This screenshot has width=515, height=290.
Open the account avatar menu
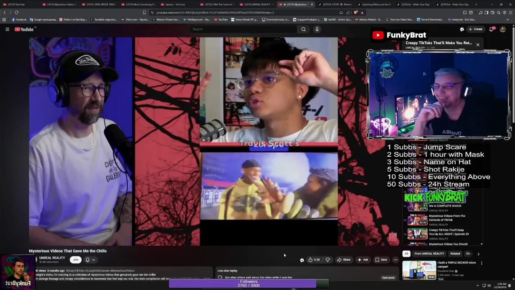coord(503,29)
